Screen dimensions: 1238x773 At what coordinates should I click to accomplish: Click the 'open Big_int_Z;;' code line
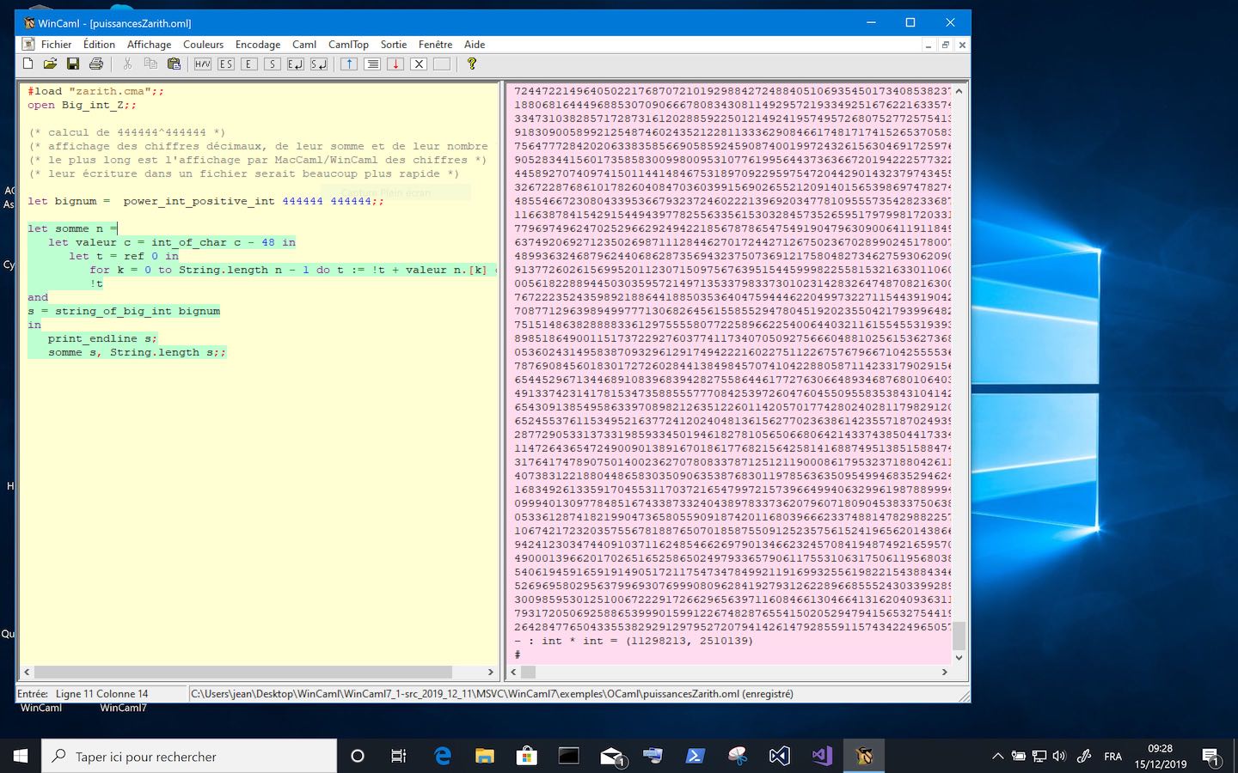82,105
